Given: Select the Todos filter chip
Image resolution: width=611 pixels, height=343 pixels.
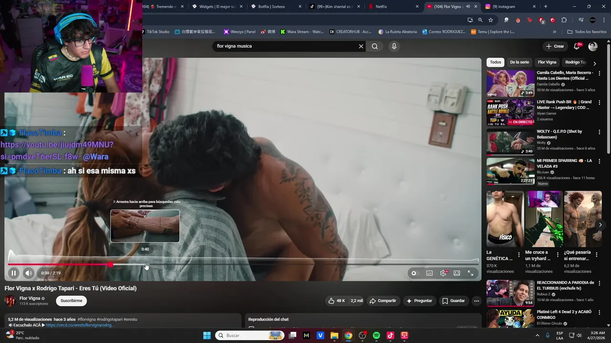Looking at the screenshot, I should 495,62.
